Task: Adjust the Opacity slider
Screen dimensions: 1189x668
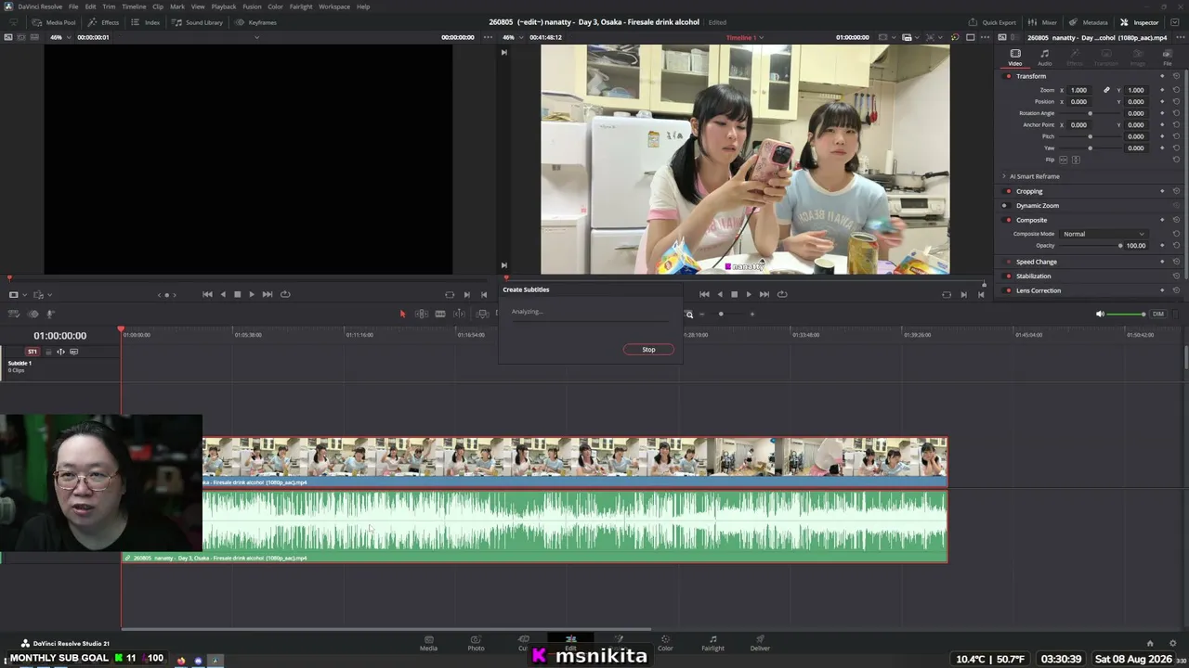Action: coord(1120,246)
